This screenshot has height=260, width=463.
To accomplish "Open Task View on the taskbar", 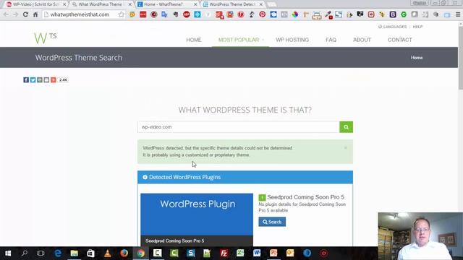I will point(41,253).
